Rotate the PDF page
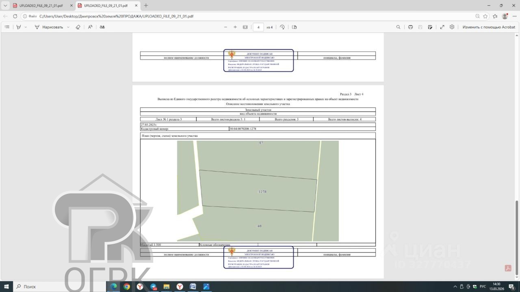Image resolution: width=520 pixels, height=292 pixels. click(282, 27)
